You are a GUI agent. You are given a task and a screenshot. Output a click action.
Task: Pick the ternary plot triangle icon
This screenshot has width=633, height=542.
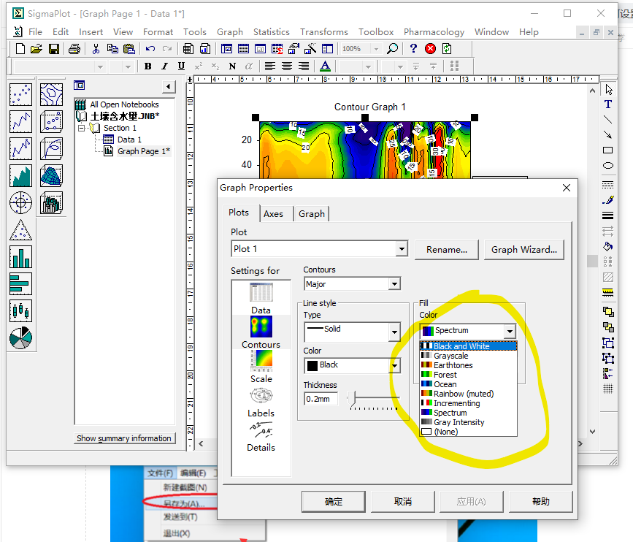click(x=20, y=230)
